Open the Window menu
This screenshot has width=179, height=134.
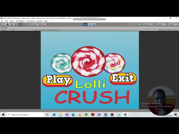pos(39,21)
